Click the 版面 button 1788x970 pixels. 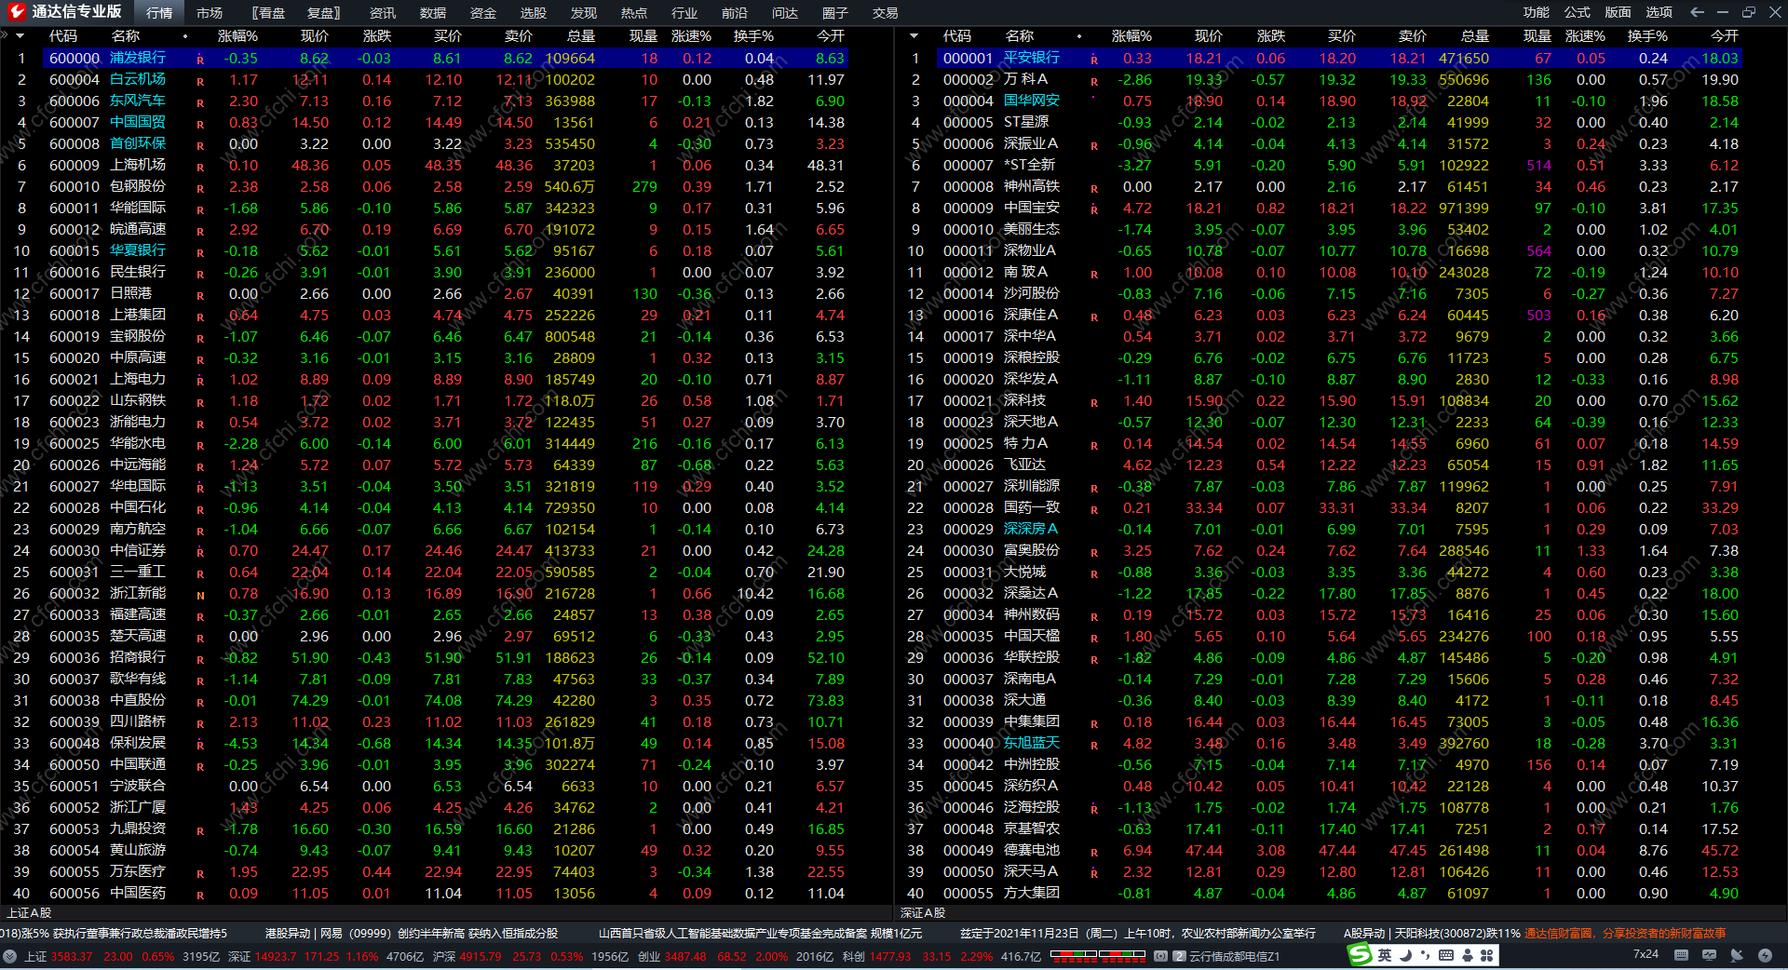tap(1619, 12)
